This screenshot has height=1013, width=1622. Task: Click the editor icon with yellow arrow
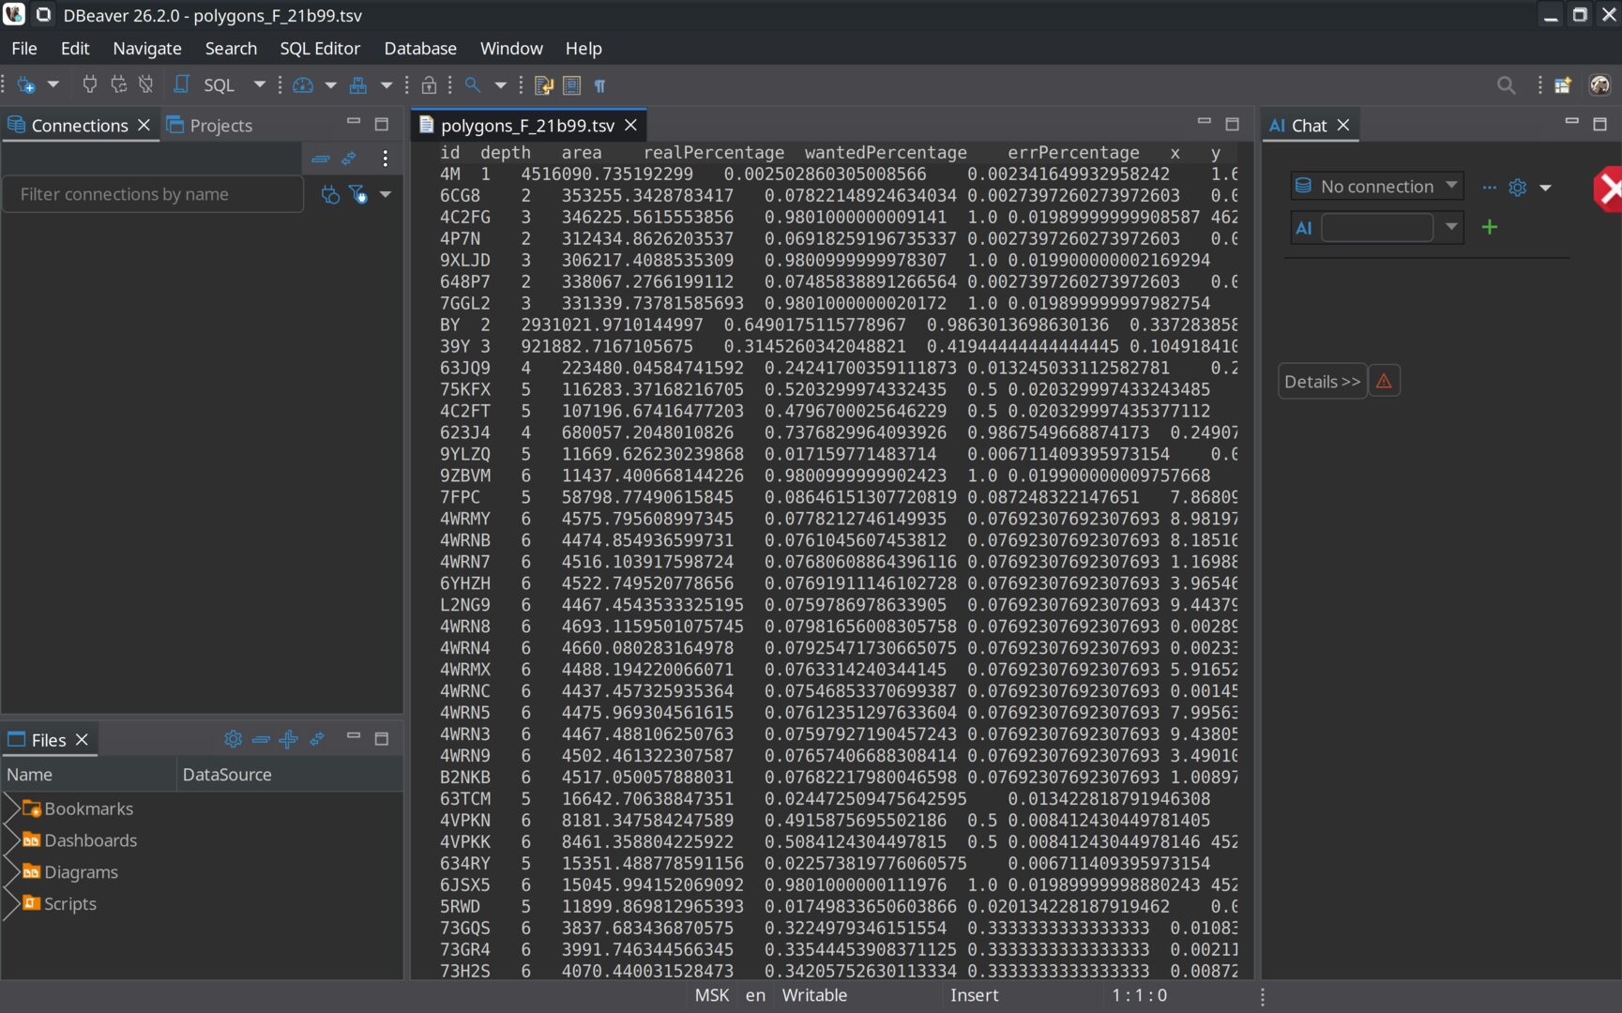click(x=543, y=85)
